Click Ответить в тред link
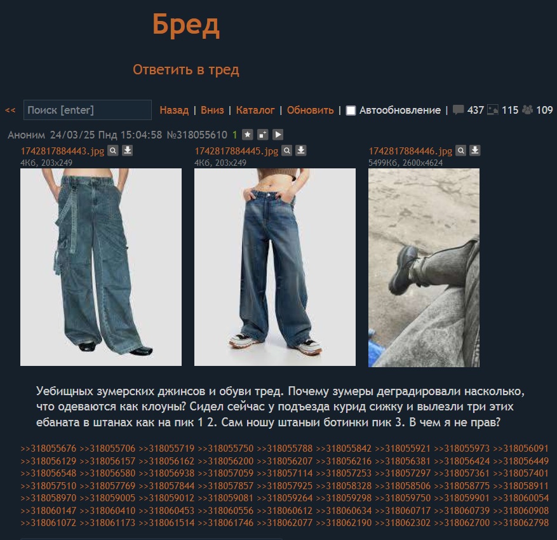The height and width of the screenshot is (540, 557). point(186,70)
